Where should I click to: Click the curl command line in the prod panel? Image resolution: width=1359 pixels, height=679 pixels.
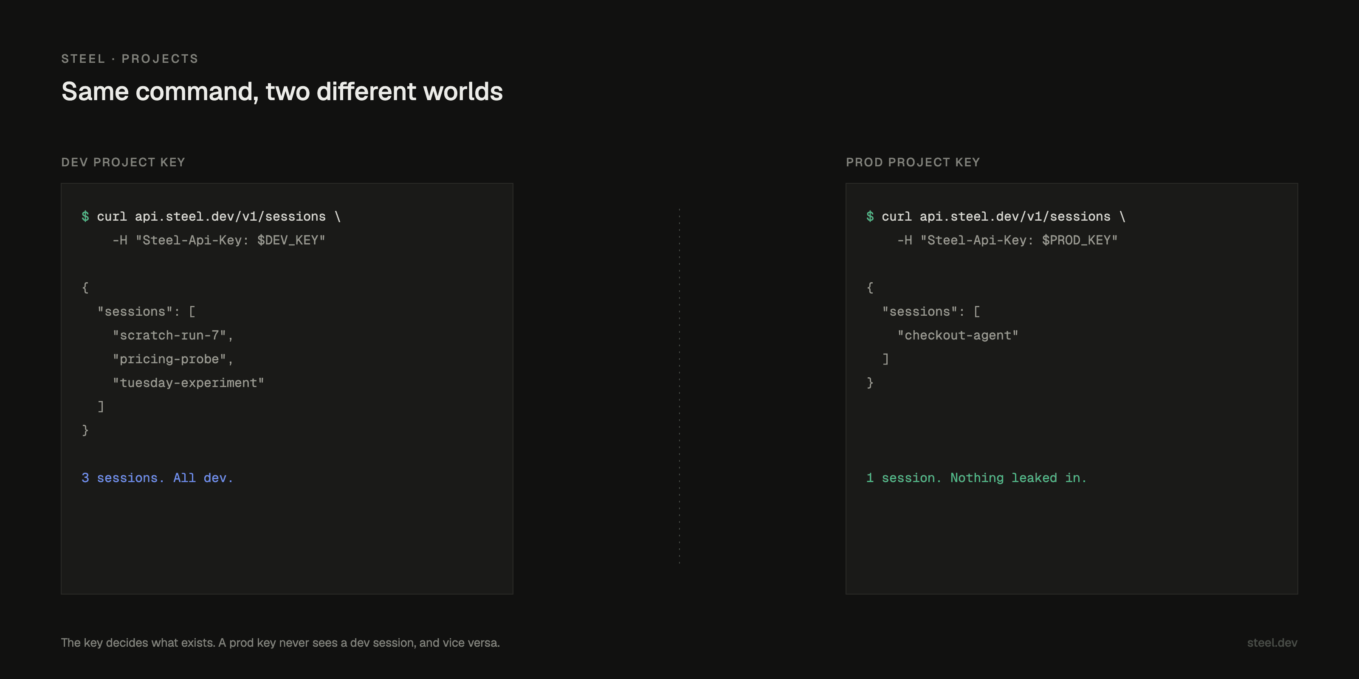coord(996,217)
